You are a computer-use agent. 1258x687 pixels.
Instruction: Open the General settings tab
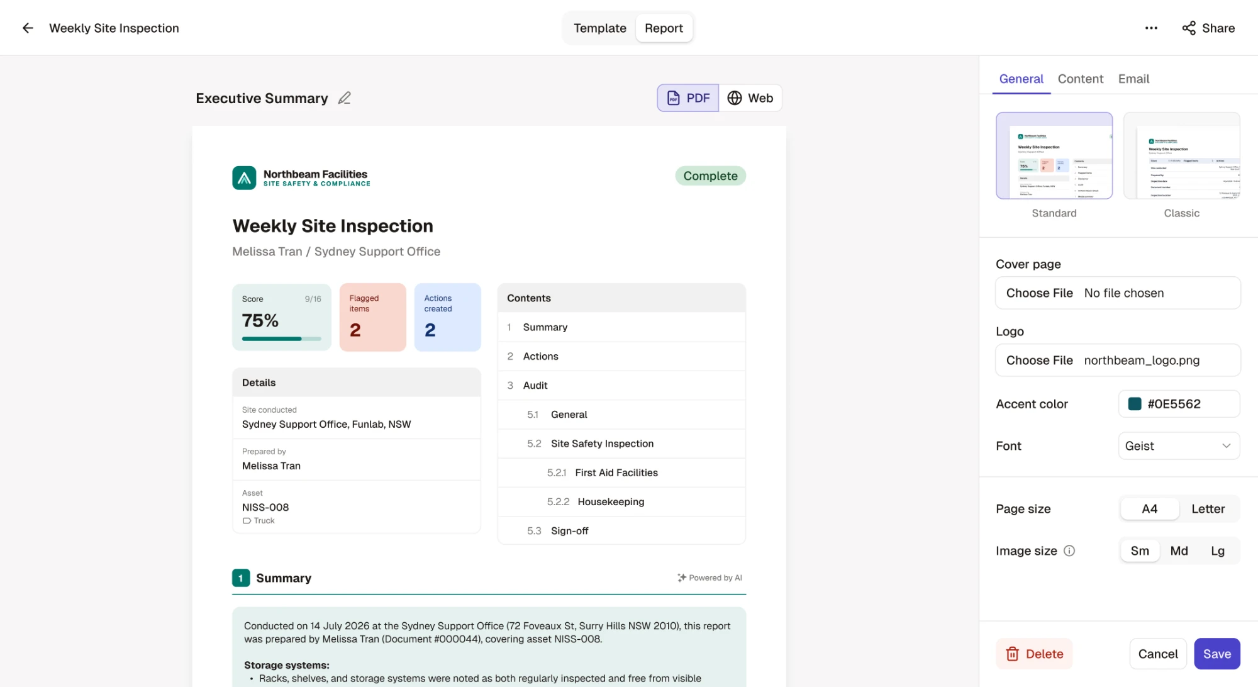coord(1021,79)
